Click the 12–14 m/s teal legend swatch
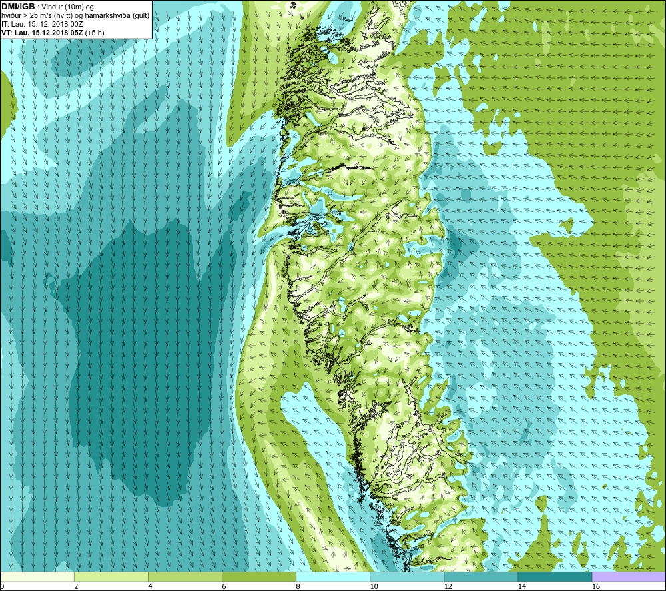666x591 pixels. tap(481, 577)
